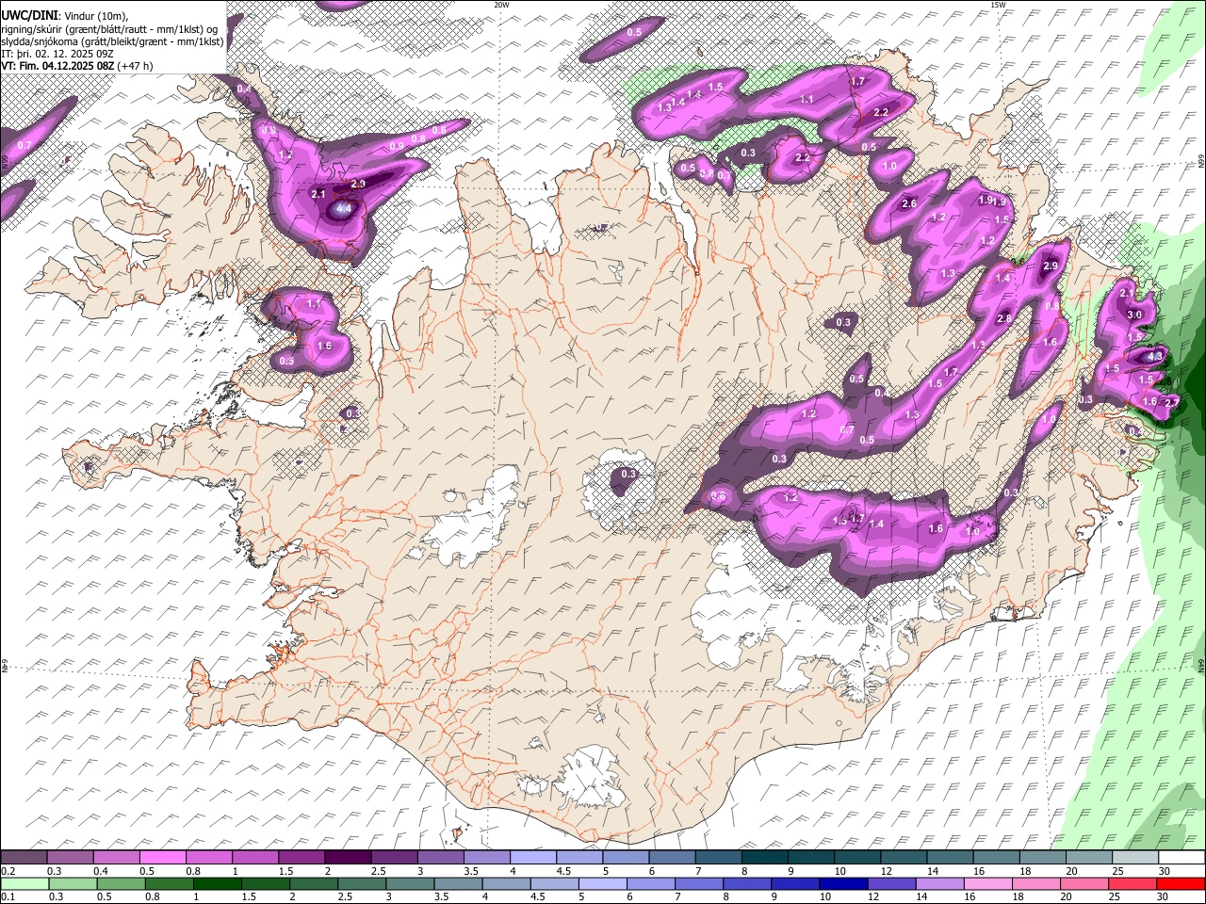The image size is (1206, 904).
Task: Click the 'IT: þri. 02. 12. 2025 09Z' line
Action: click(57, 54)
